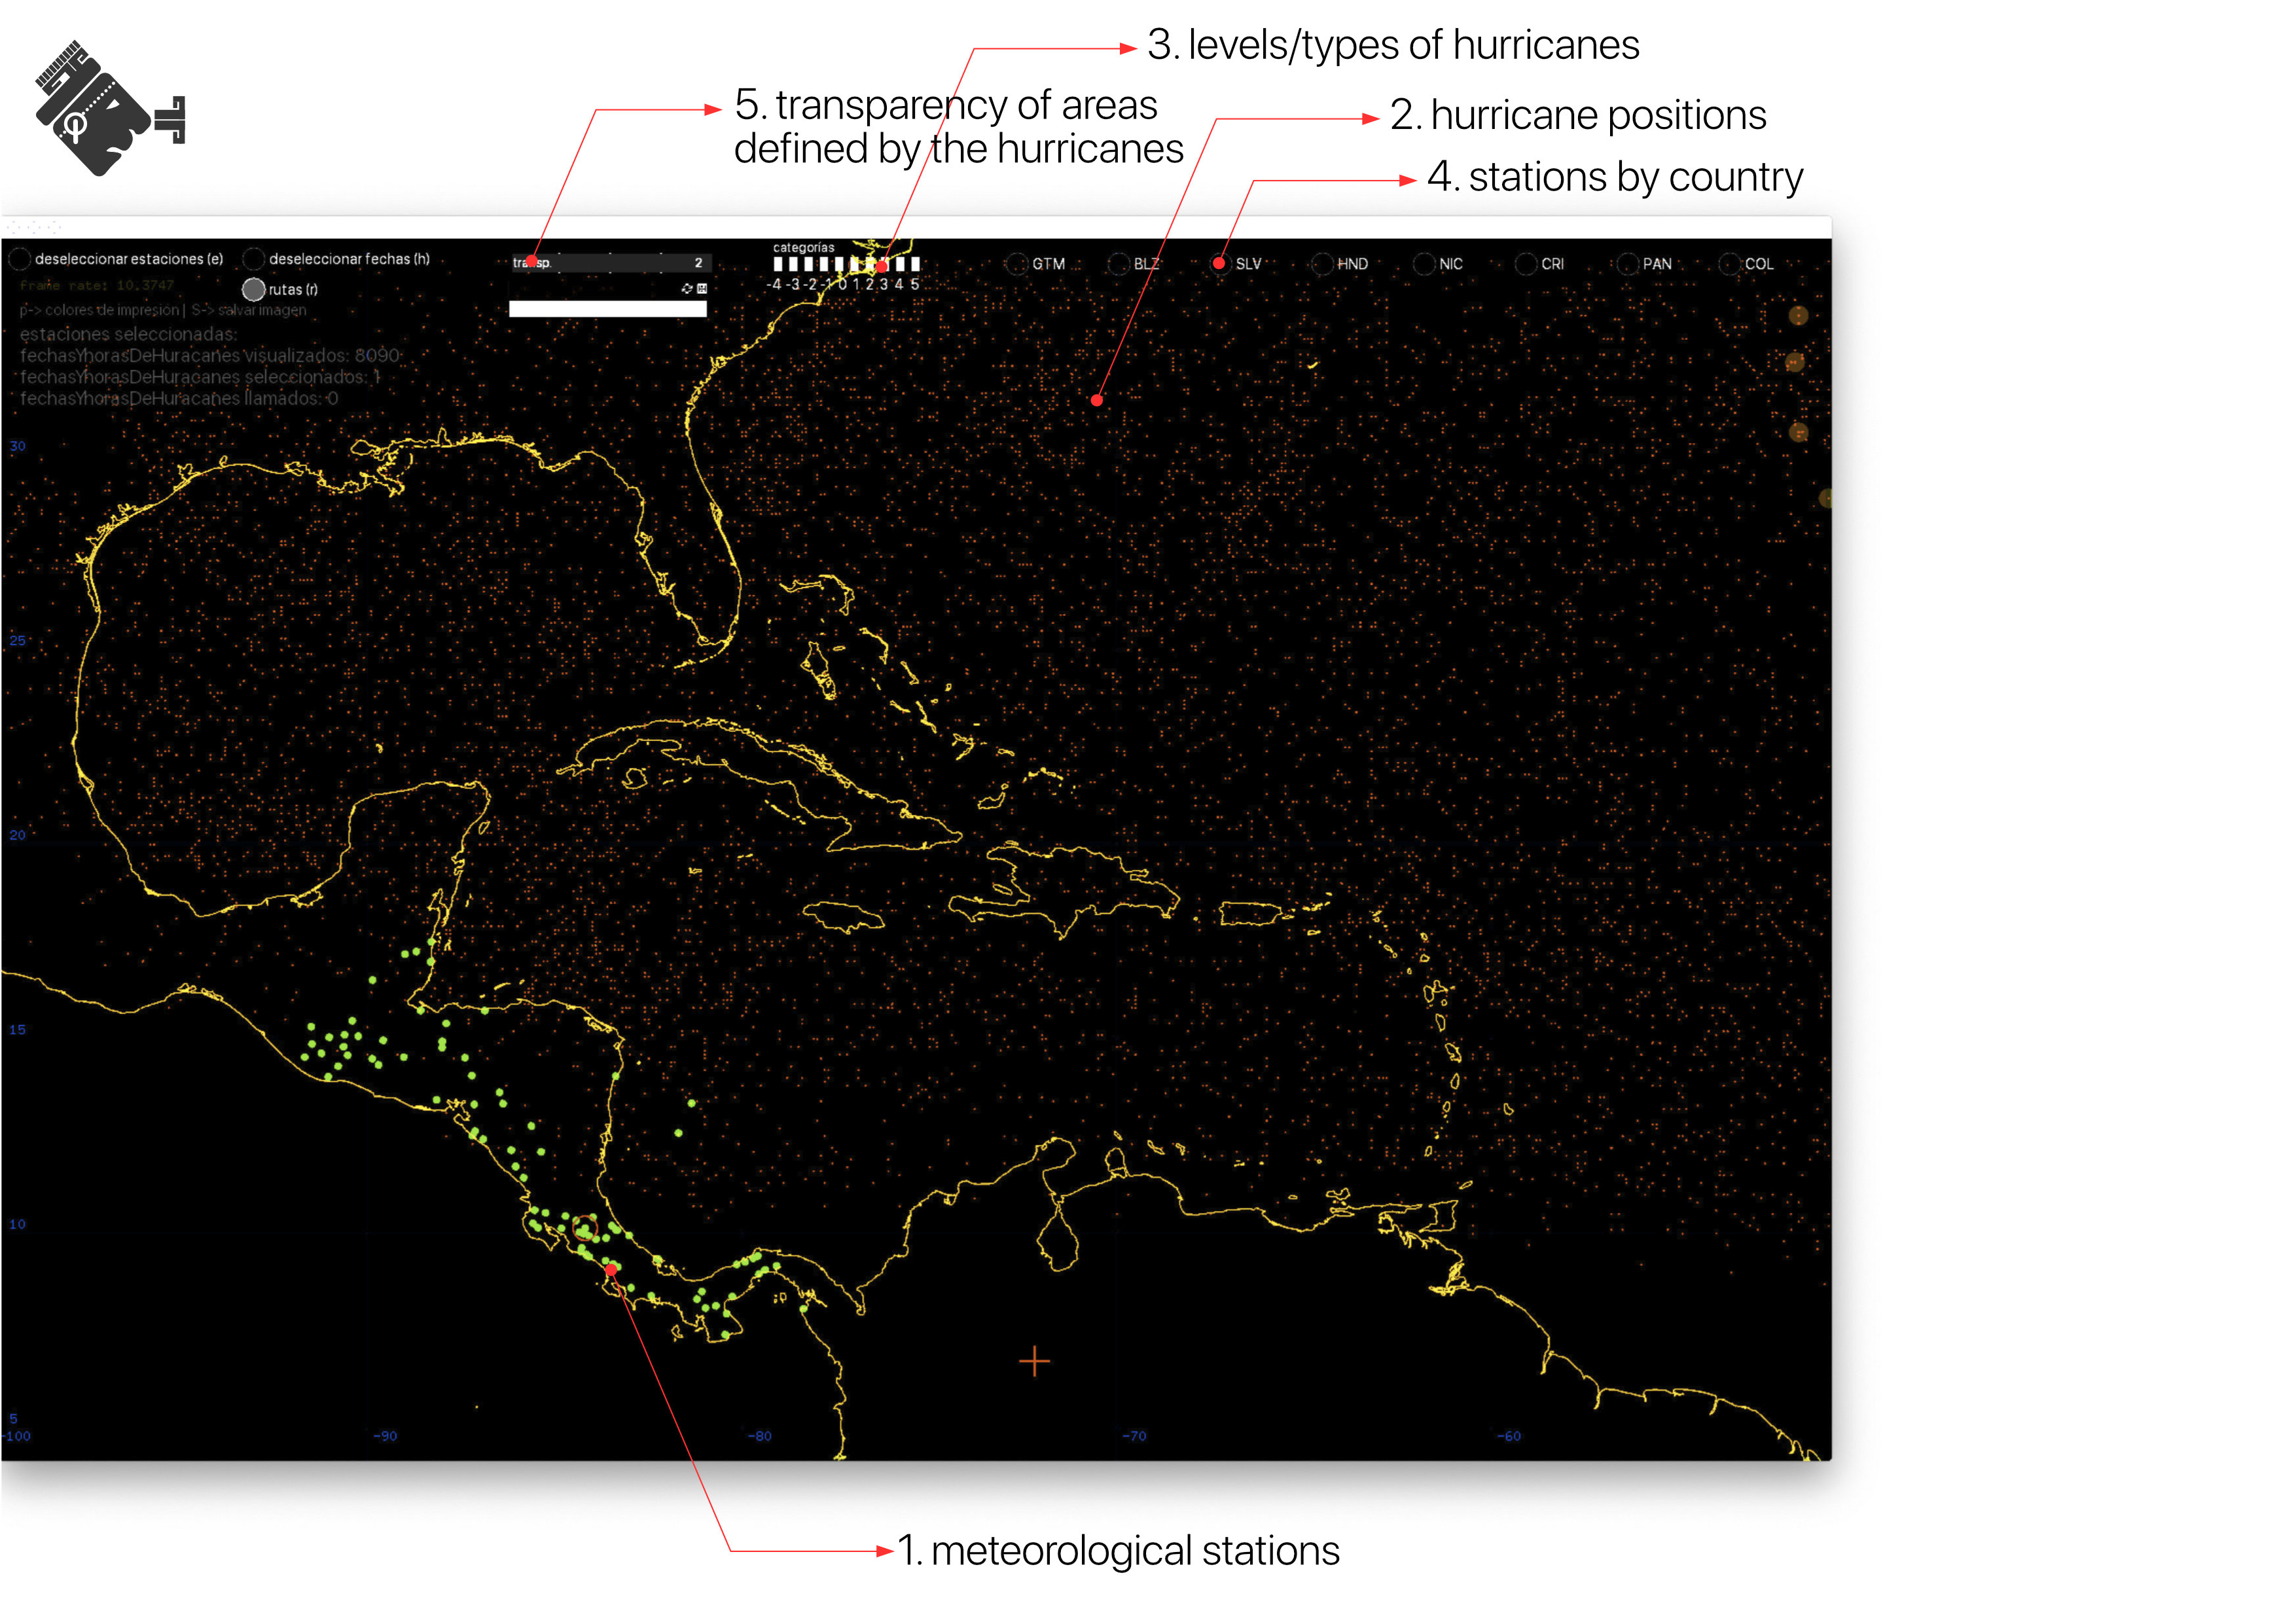Image resolution: width=2296 pixels, height=1624 pixels.
Task: Click latitude axis label 10
Action: pos(18,1224)
